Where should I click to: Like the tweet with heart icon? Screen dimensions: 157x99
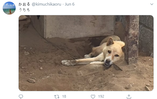click(93, 97)
